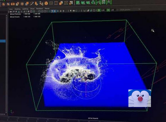Click the viewport camera name label at bottom
The height and width of the screenshot is (122, 166).
coord(93,118)
